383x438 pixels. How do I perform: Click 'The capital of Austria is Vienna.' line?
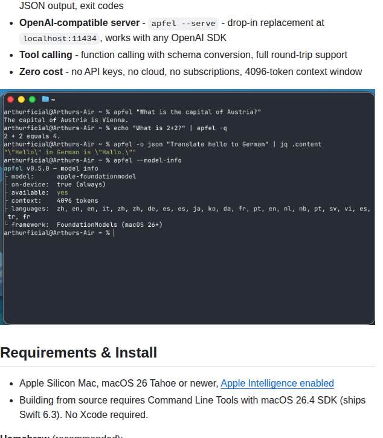[x=66, y=120]
